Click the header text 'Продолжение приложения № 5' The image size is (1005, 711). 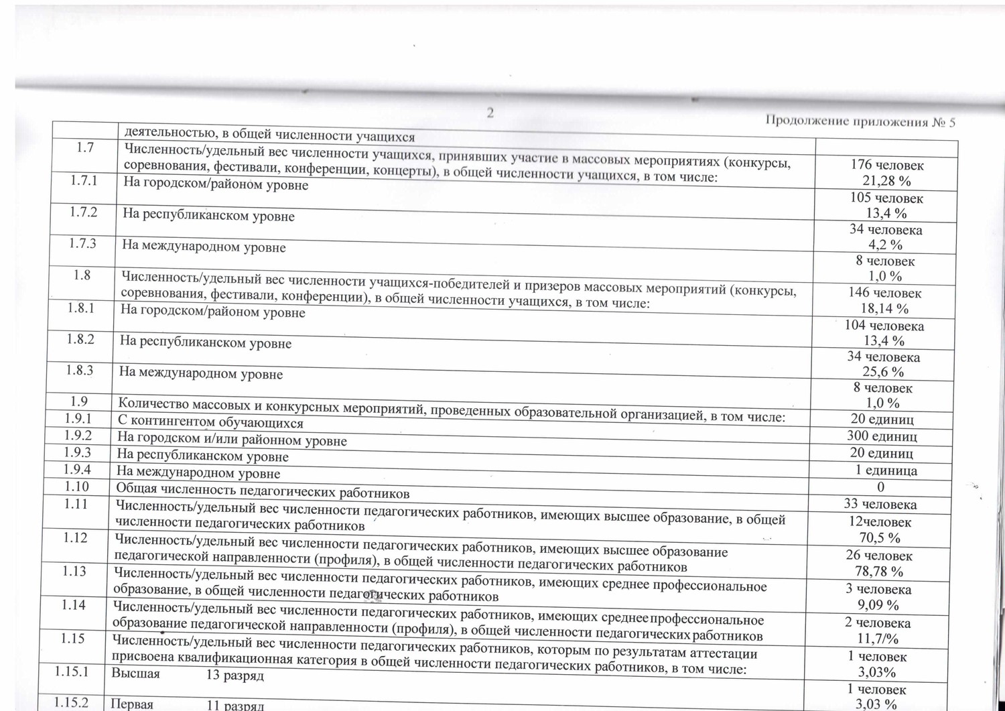pos(860,121)
